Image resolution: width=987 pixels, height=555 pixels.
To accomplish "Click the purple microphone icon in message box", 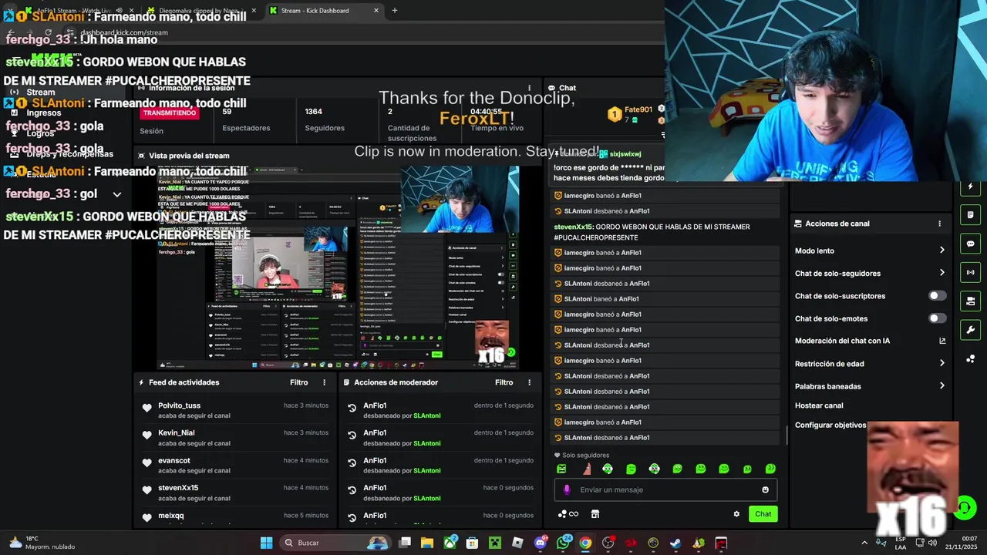I will tap(567, 489).
